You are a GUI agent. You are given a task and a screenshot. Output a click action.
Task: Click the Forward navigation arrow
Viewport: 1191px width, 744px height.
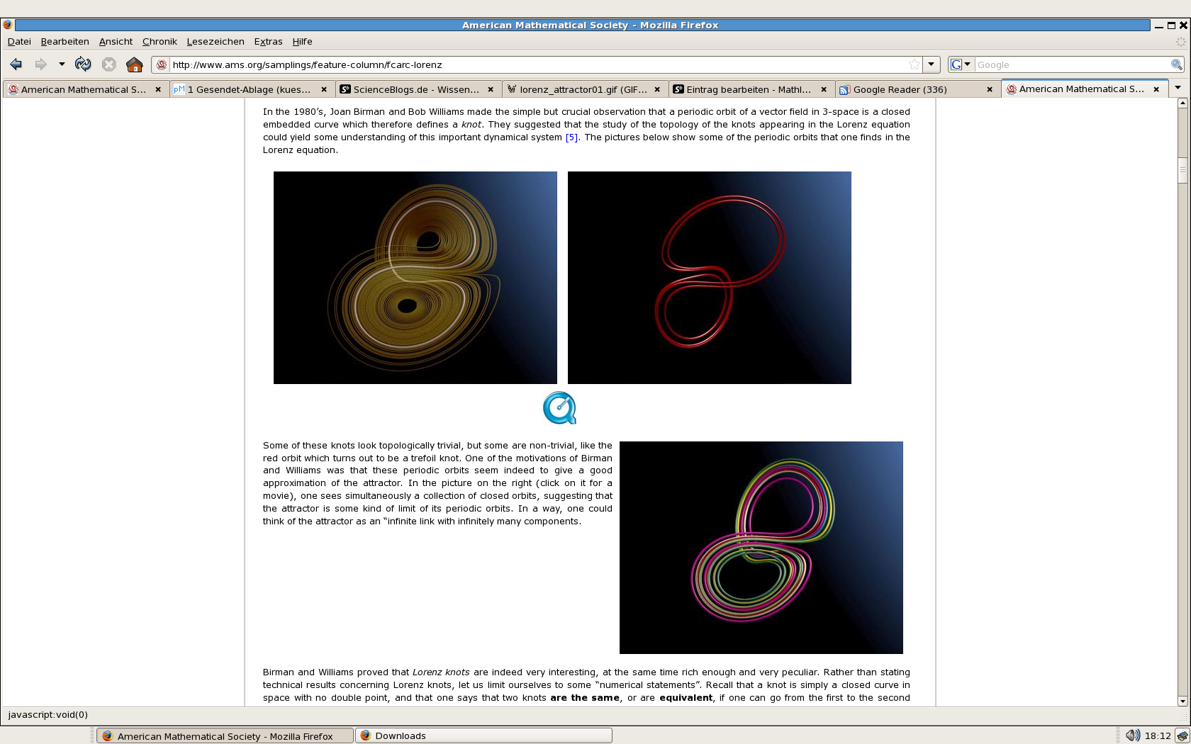point(40,64)
